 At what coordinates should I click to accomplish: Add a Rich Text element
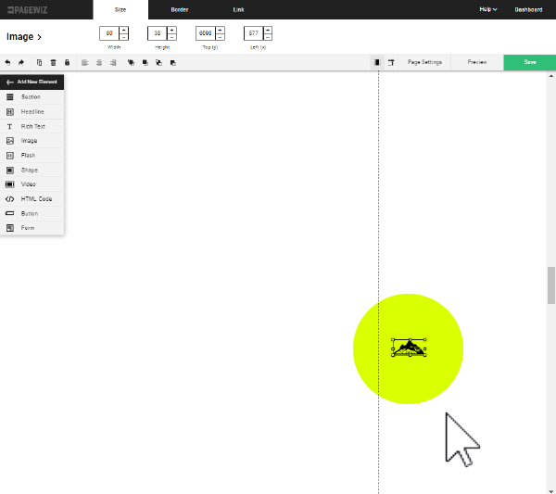(x=32, y=126)
